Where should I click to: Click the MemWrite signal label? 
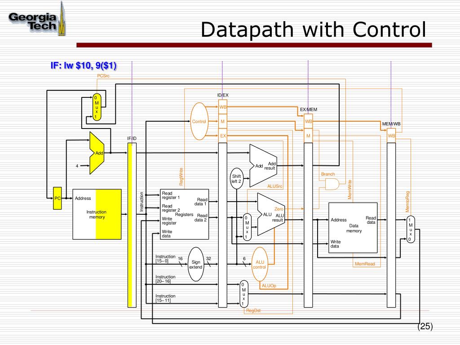349,190
